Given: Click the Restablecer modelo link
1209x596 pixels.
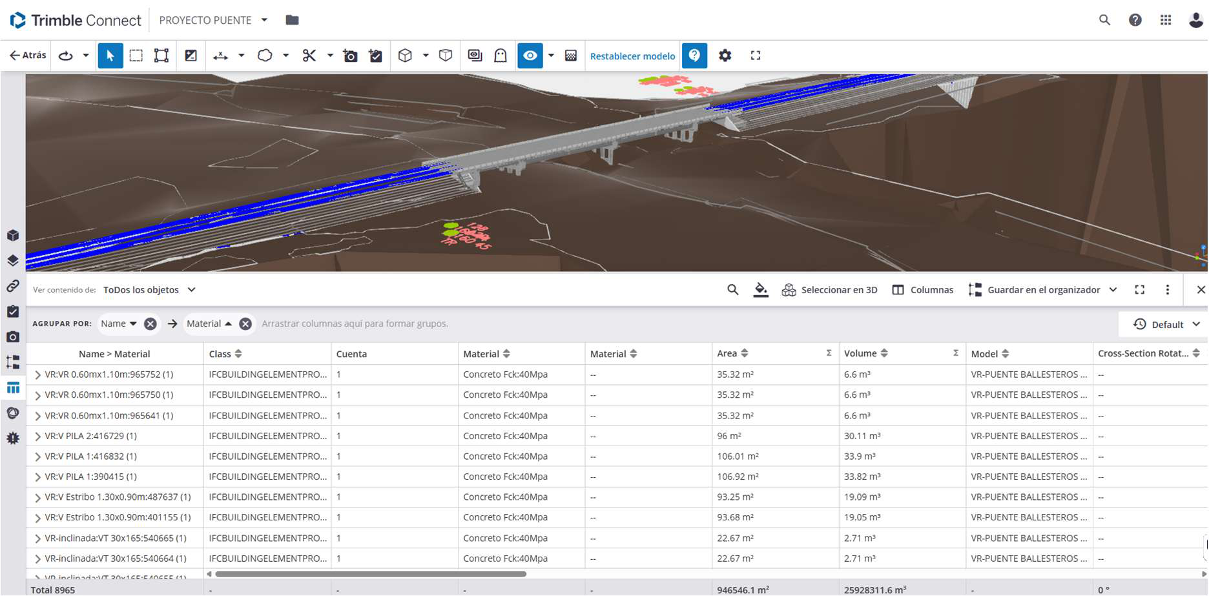Looking at the screenshot, I should [632, 56].
